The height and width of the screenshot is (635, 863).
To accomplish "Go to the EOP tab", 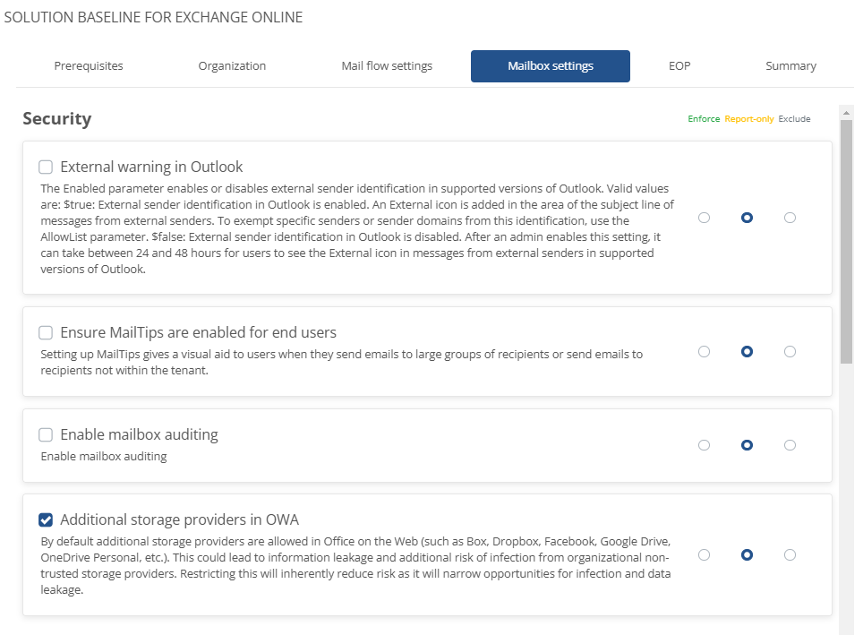I will click(x=679, y=65).
